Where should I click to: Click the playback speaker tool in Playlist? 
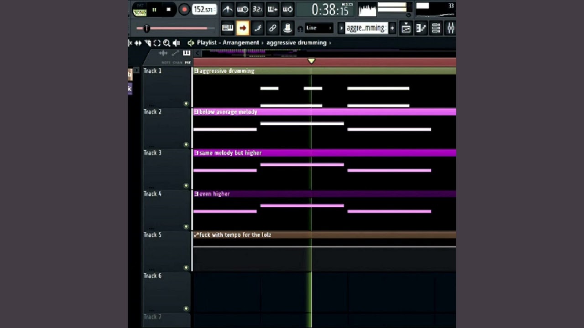[x=176, y=43]
